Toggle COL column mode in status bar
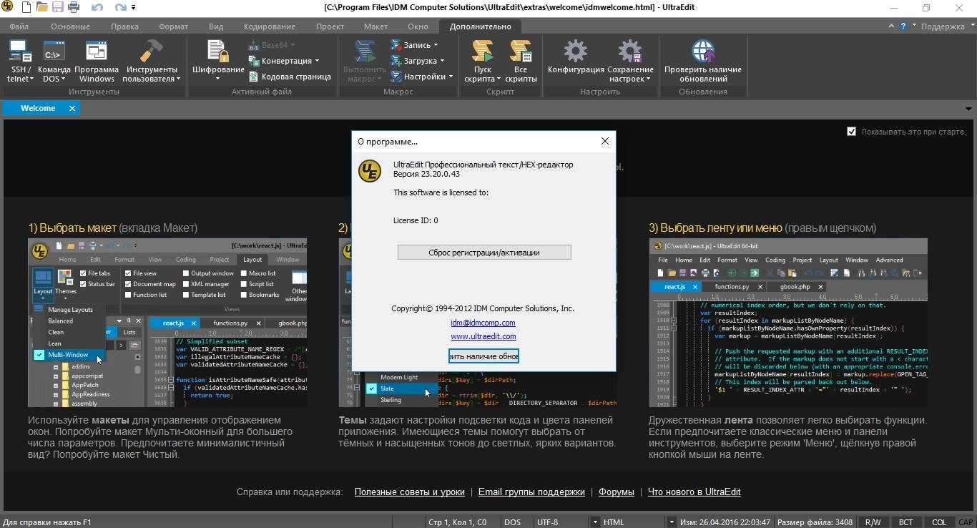977x528 pixels. (938, 522)
